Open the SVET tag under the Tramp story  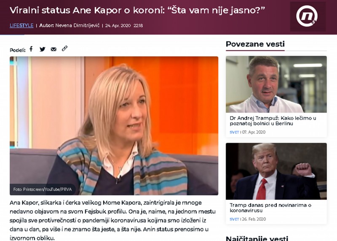[234, 219]
